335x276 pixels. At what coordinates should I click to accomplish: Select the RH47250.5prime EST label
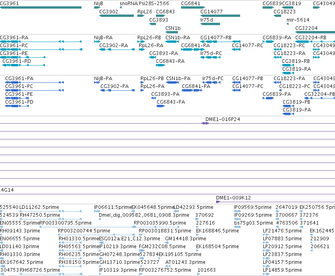[x=40, y=215]
